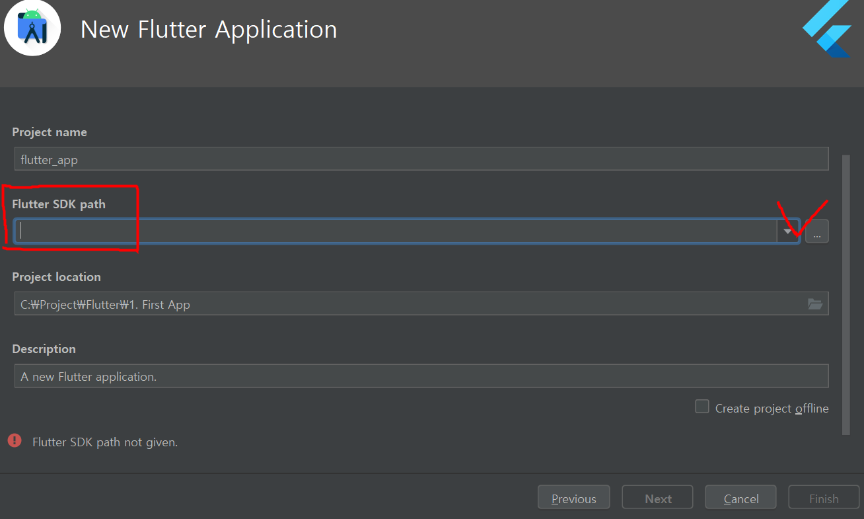864x519 pixels.
Task: Click the dialog's vertical scrollbar
Action: [x=846, y=294]
